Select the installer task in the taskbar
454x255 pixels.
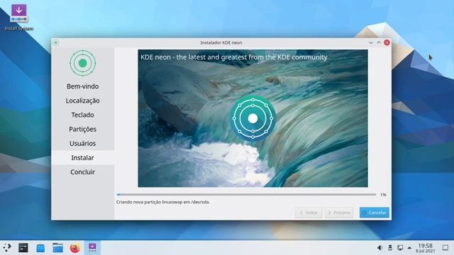(x=92, y=247)
